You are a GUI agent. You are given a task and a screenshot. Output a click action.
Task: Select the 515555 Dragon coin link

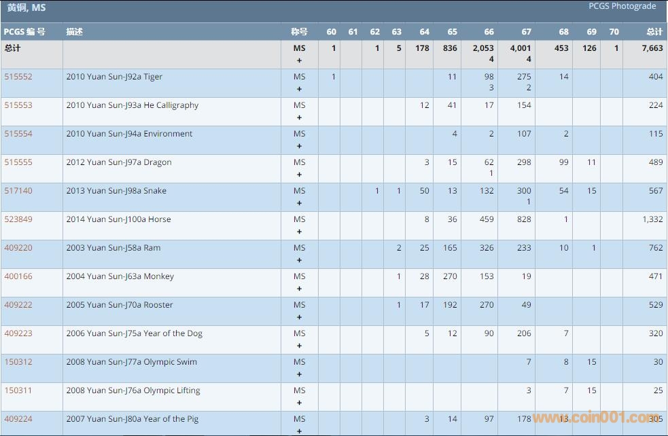coord(18,162)
